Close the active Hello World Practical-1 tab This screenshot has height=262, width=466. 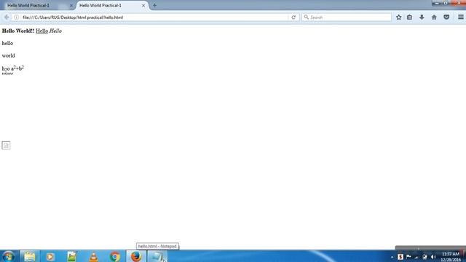coord(143,5)
